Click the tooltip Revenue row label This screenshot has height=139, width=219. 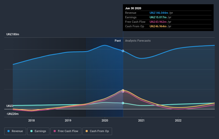[x=131, y=13]
